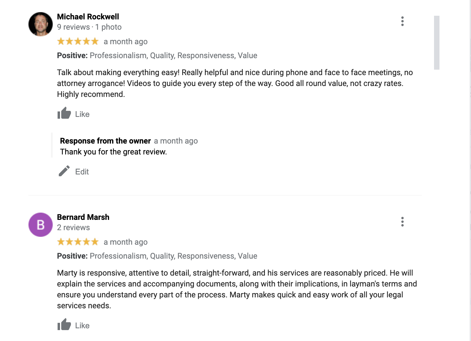Open Bernard Marsh's review three-dot menu
The image size is (471, 341).
click(402, 222)
